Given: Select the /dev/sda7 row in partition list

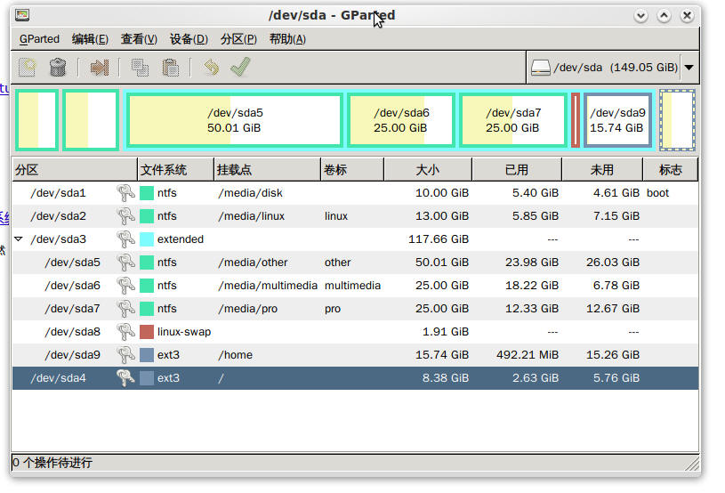Looking at the screenshot, I should point(355,309).
